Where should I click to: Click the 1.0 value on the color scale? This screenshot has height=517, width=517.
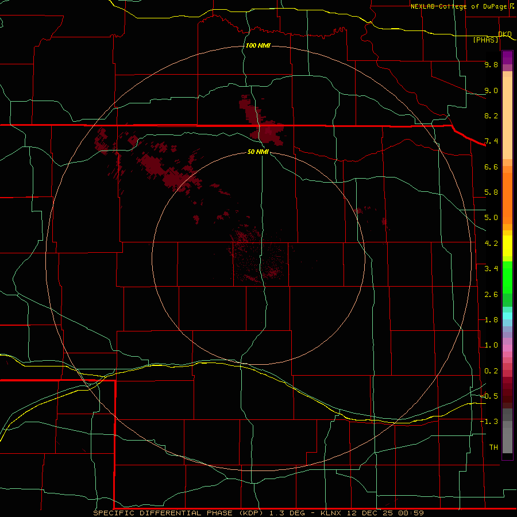coord(491,345)
